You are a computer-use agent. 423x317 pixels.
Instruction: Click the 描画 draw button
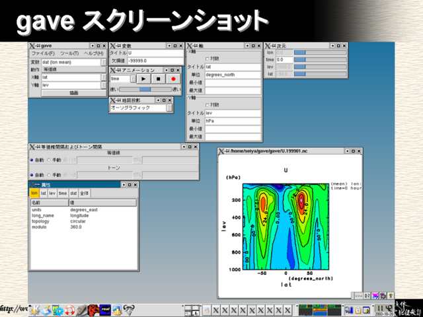coord(73,93)
